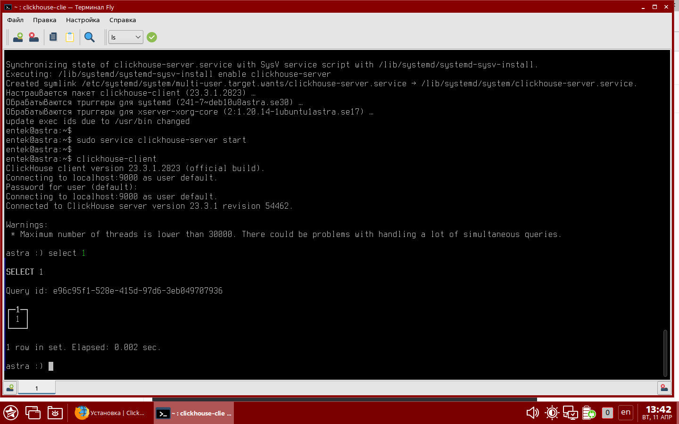679x424 pixels.
Task: Click the 'astra :)' prompt cursor line
Action: click(x=30, y=366)
